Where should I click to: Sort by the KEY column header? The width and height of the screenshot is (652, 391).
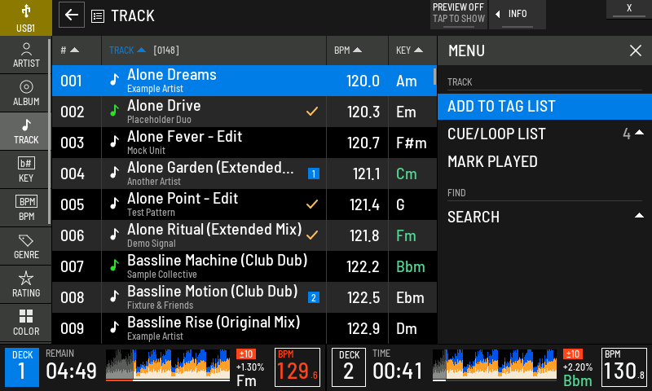412,51
